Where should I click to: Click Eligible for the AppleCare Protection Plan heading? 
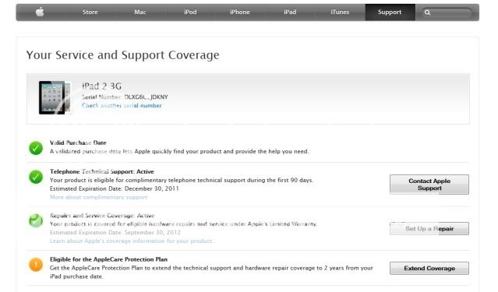coord(108,259)
